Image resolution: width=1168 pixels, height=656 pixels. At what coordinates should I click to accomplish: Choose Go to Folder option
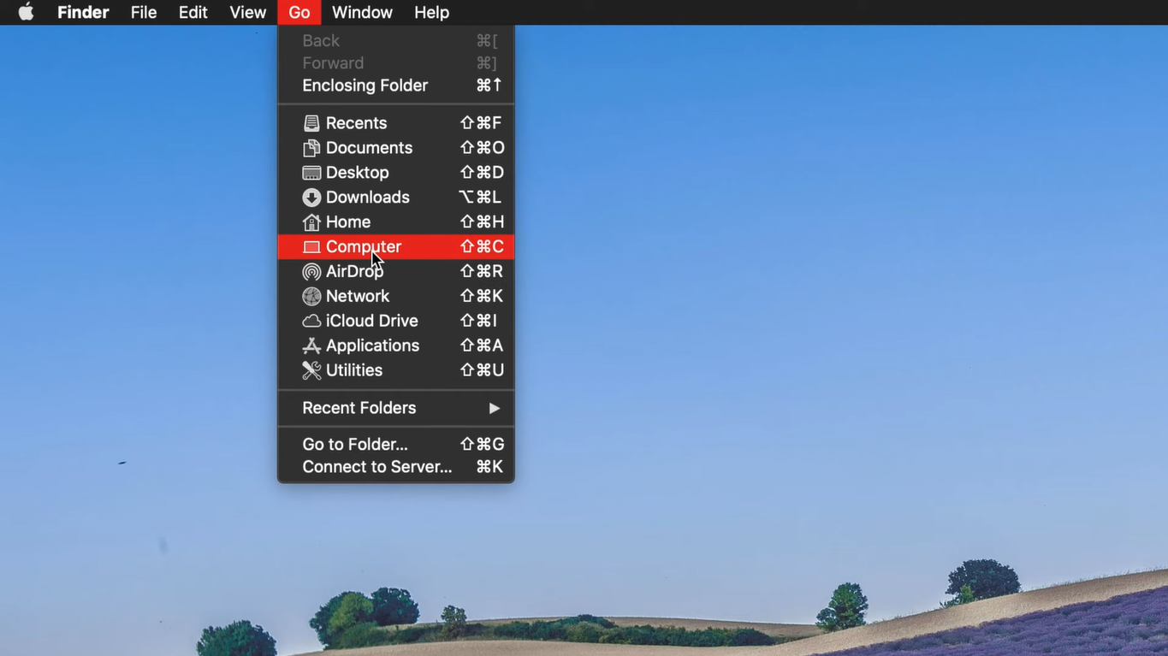354,444
